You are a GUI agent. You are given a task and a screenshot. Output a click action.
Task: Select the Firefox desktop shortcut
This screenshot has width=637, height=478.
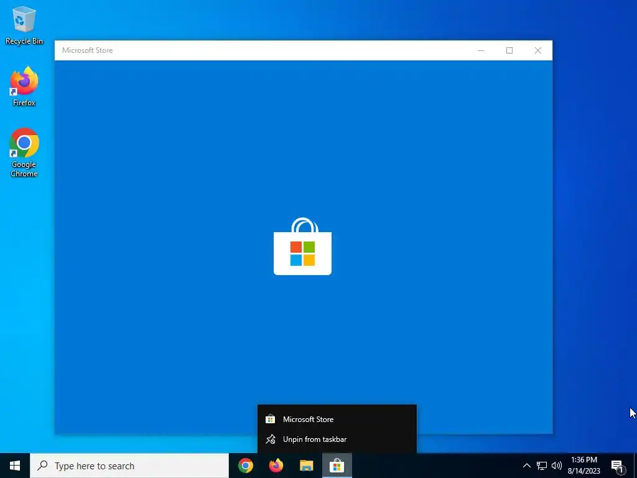[x=24, y=86]
